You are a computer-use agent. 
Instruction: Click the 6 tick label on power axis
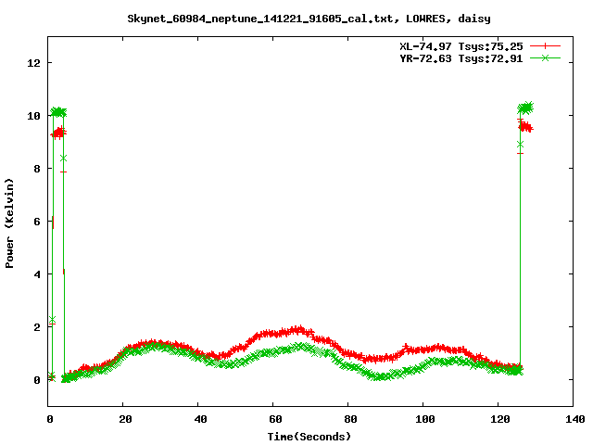[37, 222]
